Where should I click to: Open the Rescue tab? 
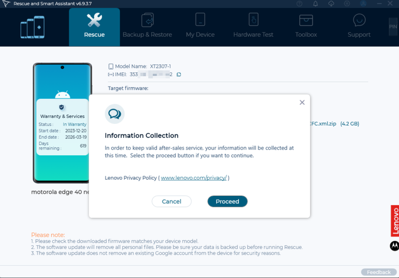95,27
